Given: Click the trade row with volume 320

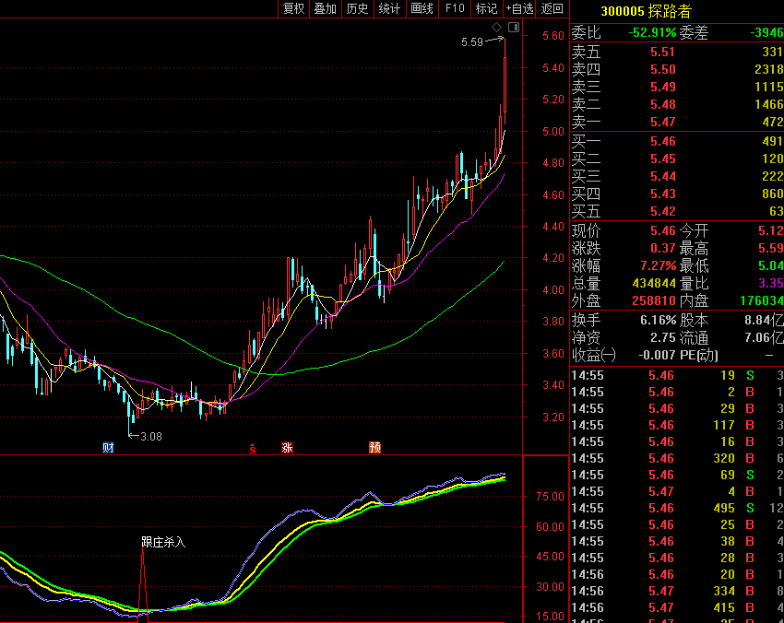Looking at the screenshot, I should [677, 458].
